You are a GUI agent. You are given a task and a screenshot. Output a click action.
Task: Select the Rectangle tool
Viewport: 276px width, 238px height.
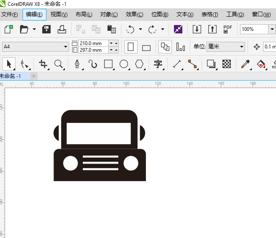pos(108,64)
